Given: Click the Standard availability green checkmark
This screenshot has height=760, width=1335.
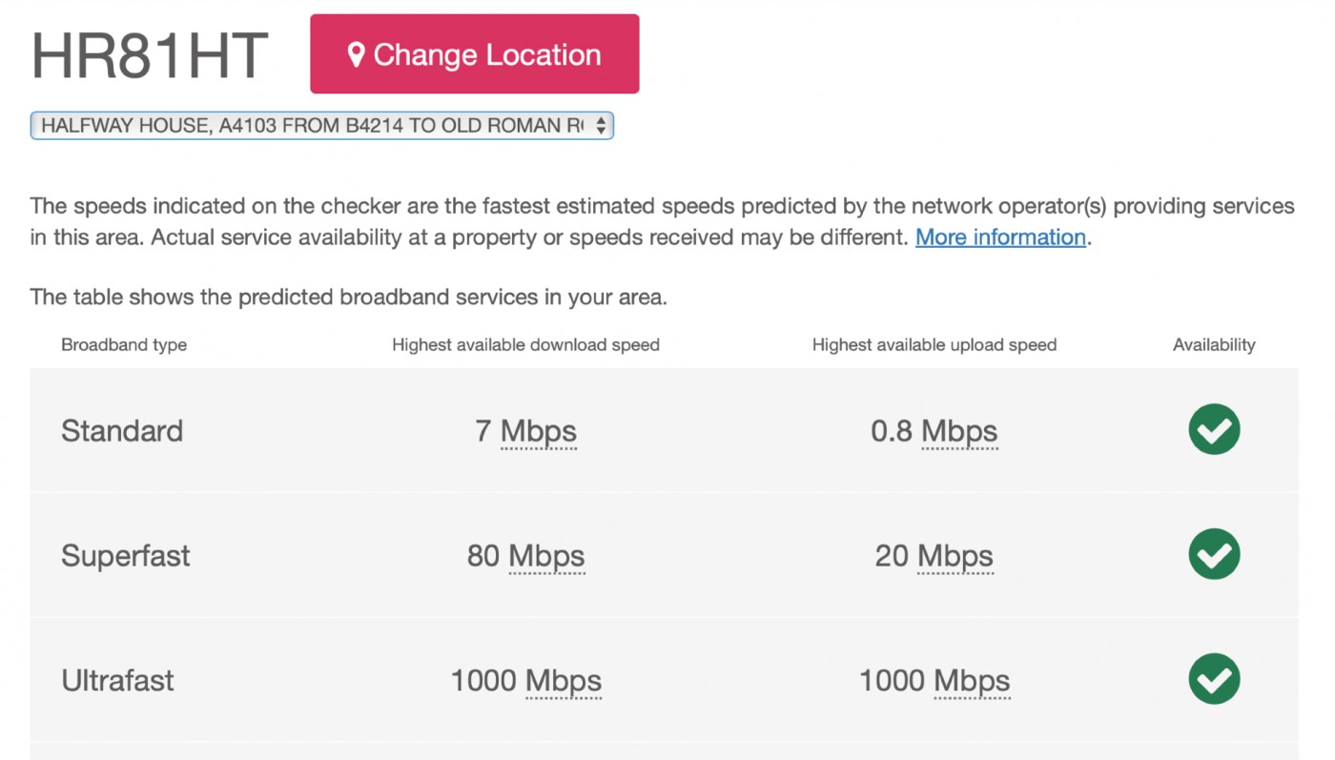Looking at the screenshot, I should [1214, 429].
